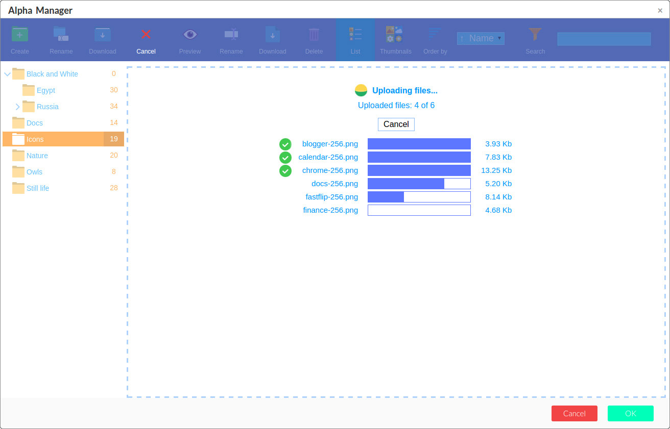Switch to Thumbnails view

pos(395,35)
